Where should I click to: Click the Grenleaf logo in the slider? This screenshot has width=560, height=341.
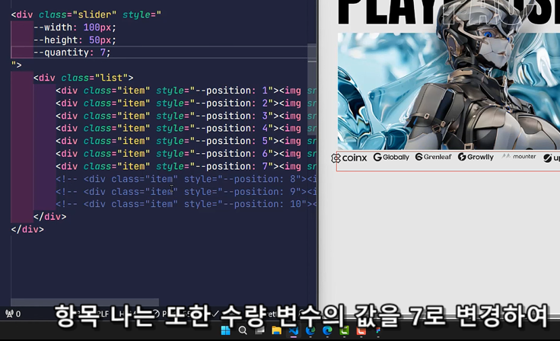click(x=433, y=157)
